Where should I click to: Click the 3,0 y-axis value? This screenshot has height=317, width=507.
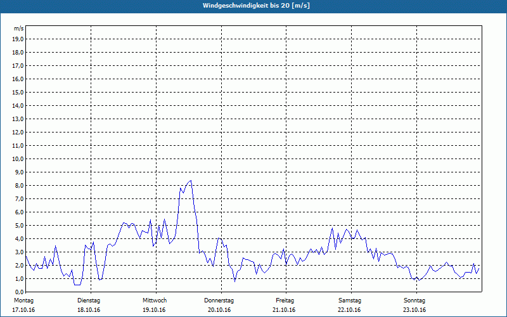[19, 252]
